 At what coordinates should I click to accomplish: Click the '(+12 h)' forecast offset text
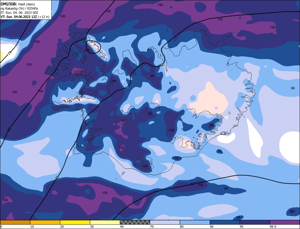pos(43,17)
